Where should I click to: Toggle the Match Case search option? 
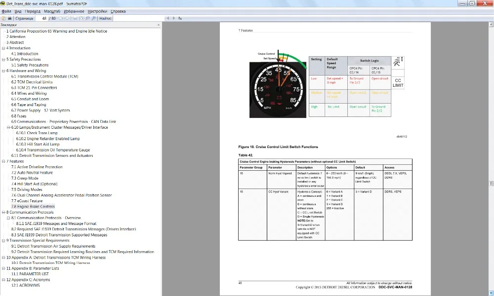tap(180, 18)
